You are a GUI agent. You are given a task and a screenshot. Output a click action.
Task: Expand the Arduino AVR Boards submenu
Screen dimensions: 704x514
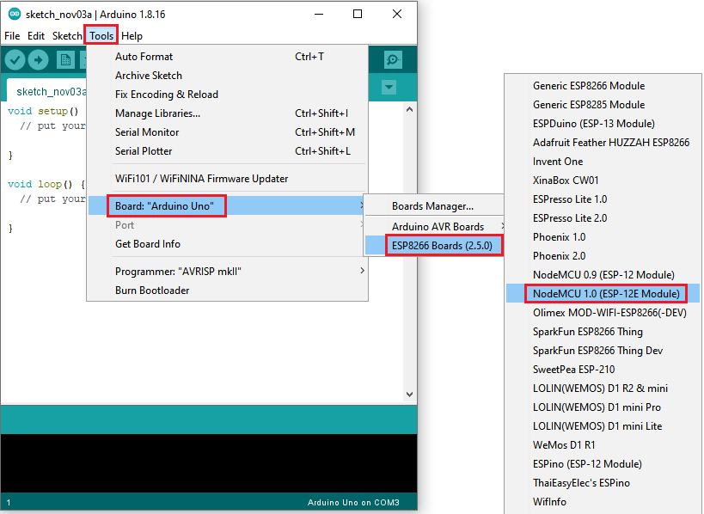pos(435,227)
